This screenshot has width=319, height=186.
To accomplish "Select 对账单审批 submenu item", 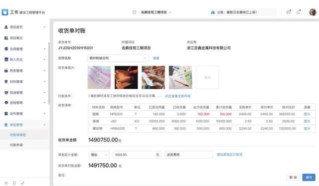I will [18, 135].
